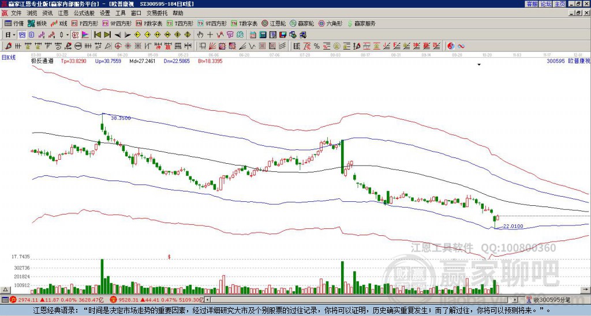The width and height of the screenshot is (591, 316).
Task: Open the 工具 menu
Action: (x=120, y=13)
